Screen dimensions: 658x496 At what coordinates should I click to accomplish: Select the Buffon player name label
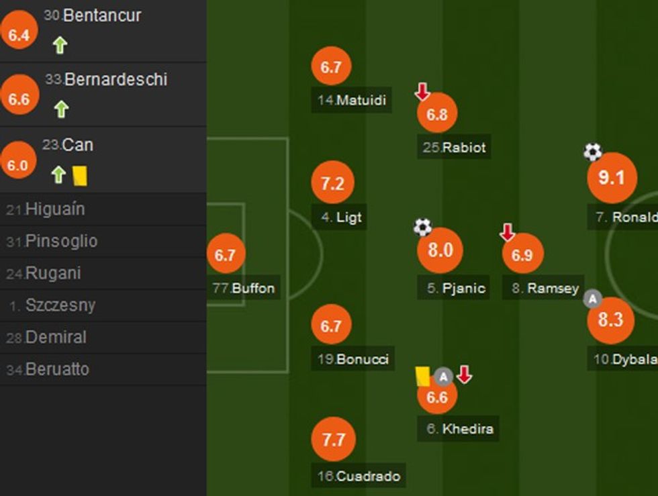pos(243,289)
